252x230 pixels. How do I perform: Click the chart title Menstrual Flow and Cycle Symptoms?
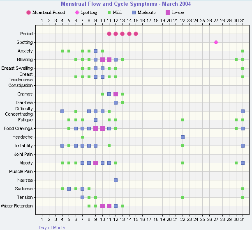[126, 4]
